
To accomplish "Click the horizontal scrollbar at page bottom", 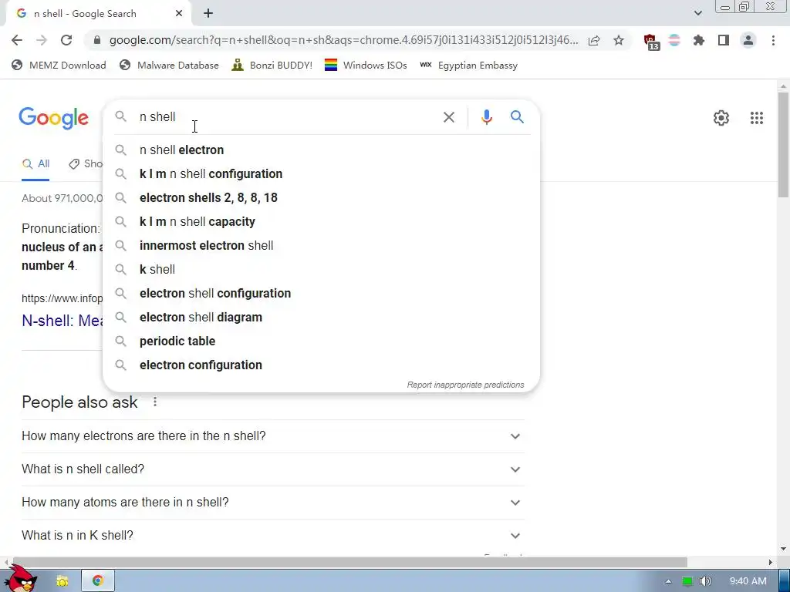I will pos(348,562).
